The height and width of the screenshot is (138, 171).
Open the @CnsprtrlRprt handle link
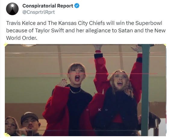39,12
